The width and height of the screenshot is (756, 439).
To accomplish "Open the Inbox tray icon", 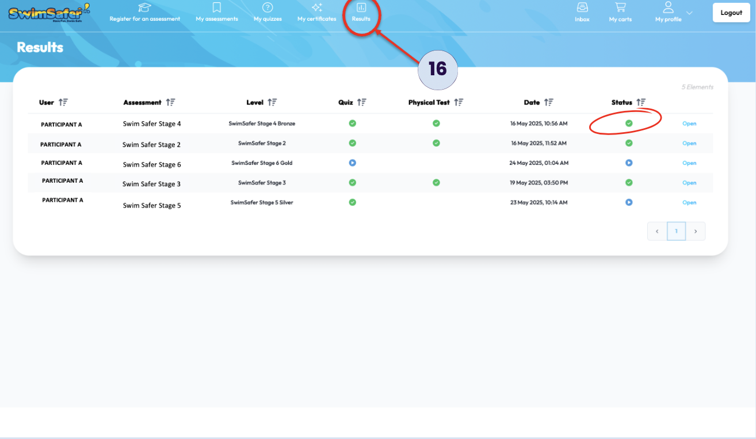I will pos(582,7).
